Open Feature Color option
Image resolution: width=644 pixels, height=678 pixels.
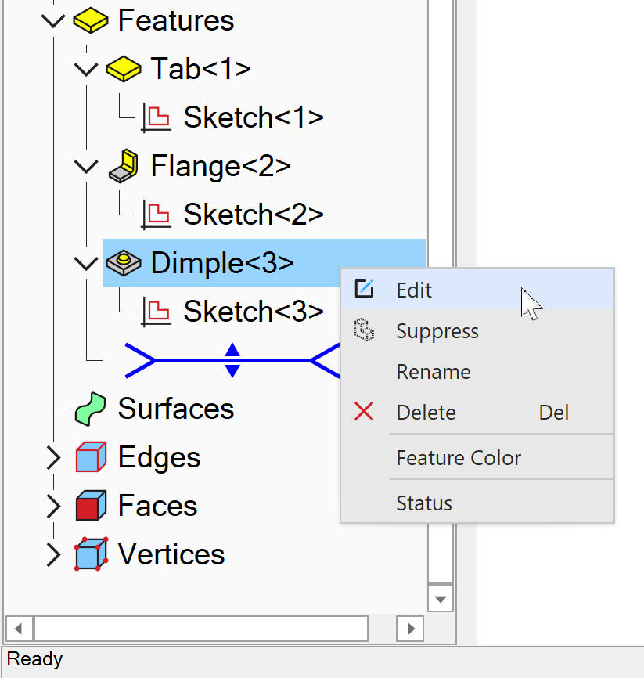(x=459, y=458)
